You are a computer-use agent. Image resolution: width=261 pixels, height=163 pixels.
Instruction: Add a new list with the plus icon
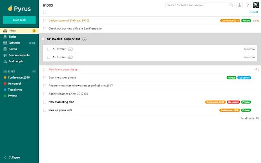click(x=34, y=71)
